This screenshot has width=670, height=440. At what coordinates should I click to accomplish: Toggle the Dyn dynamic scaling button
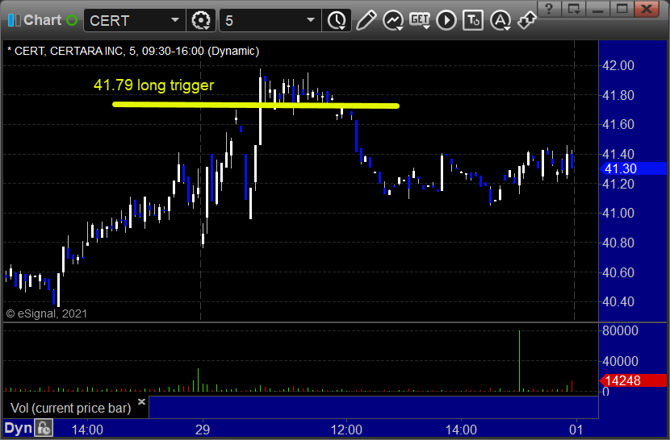coord(19,428)
